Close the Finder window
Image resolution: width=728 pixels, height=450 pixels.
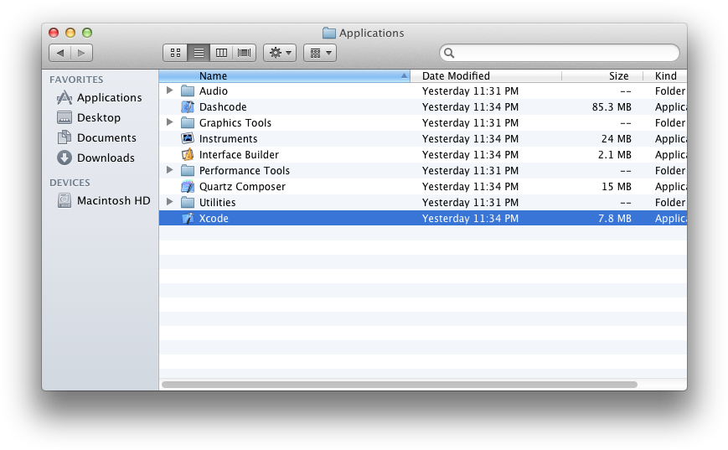(54, 33)
